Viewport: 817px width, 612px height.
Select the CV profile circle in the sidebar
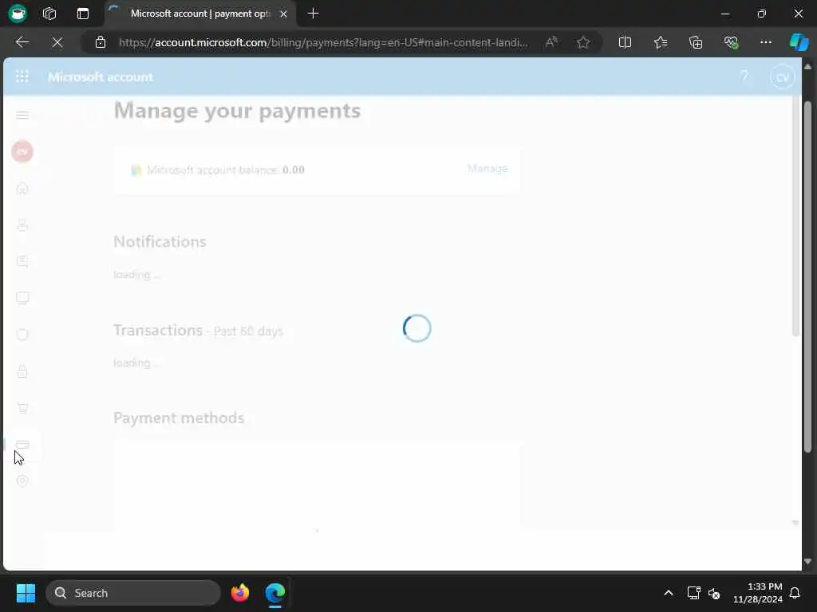tap(22, 151)
